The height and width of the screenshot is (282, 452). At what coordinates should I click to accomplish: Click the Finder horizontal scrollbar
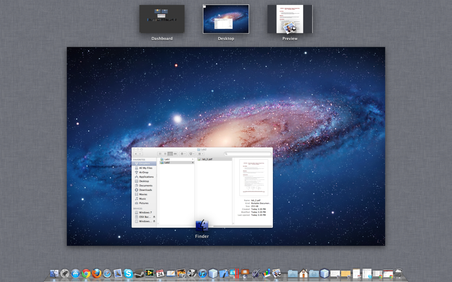coord(242,226)
